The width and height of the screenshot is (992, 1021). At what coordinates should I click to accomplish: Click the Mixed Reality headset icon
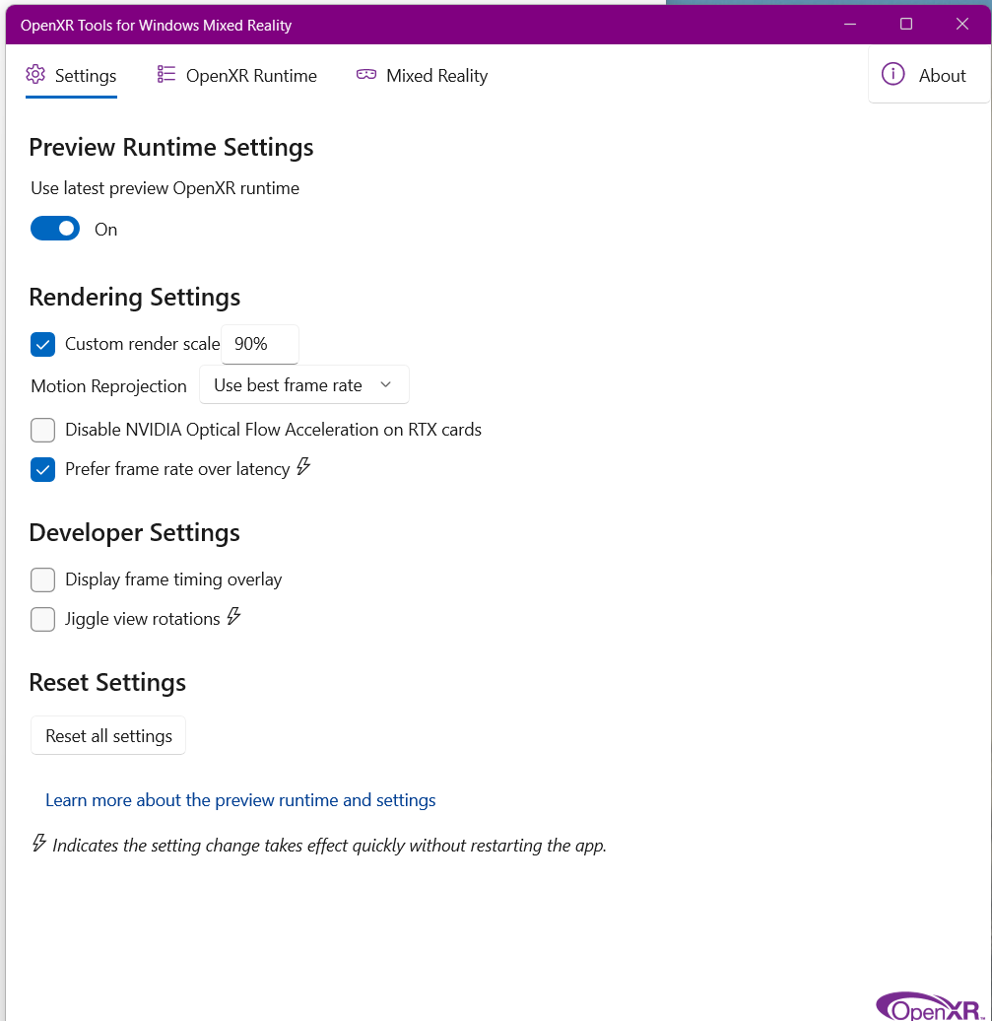pos(366,75)
